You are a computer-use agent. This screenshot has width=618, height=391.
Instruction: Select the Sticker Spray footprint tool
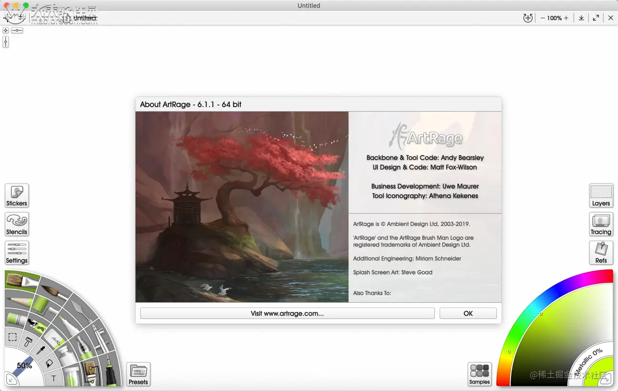[37, 326]
